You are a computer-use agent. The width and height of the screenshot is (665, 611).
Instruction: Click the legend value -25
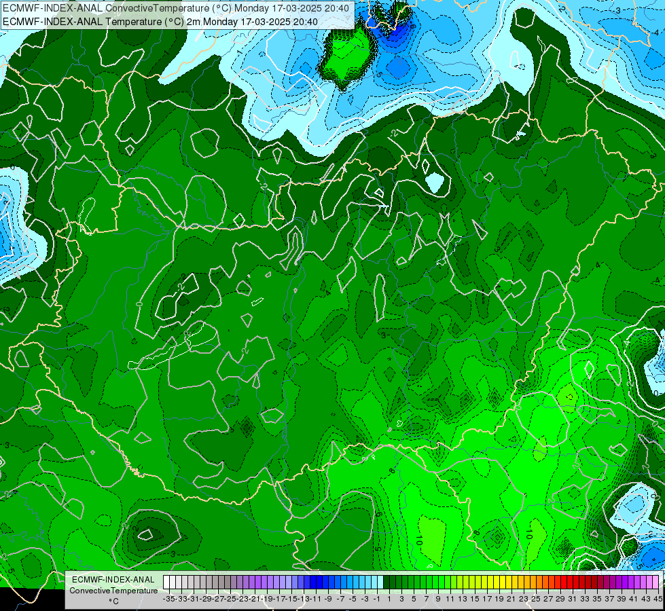[230, 599]
